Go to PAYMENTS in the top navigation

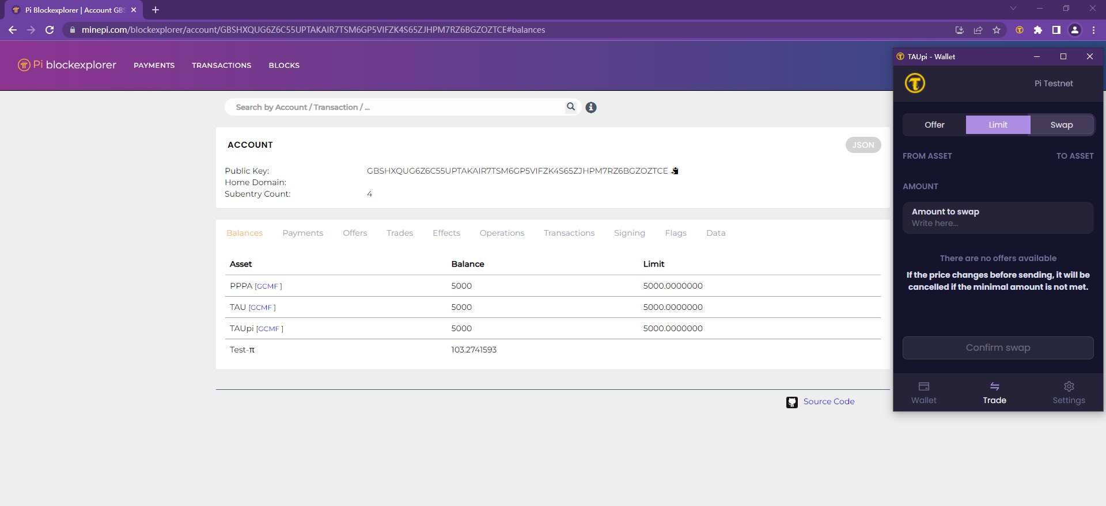[x=154, y=66]
